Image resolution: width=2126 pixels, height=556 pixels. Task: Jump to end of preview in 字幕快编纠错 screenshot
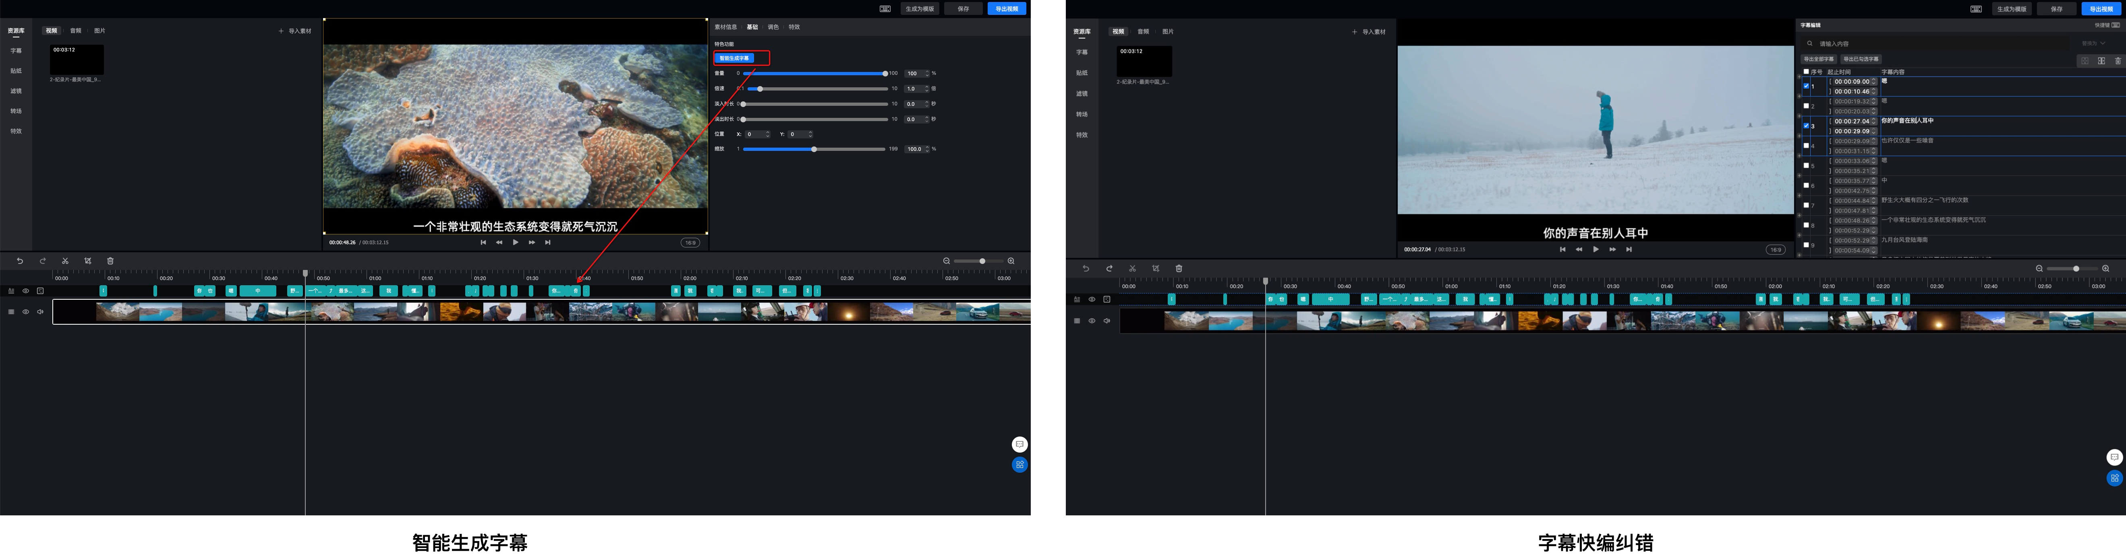tap(1629, 249)
